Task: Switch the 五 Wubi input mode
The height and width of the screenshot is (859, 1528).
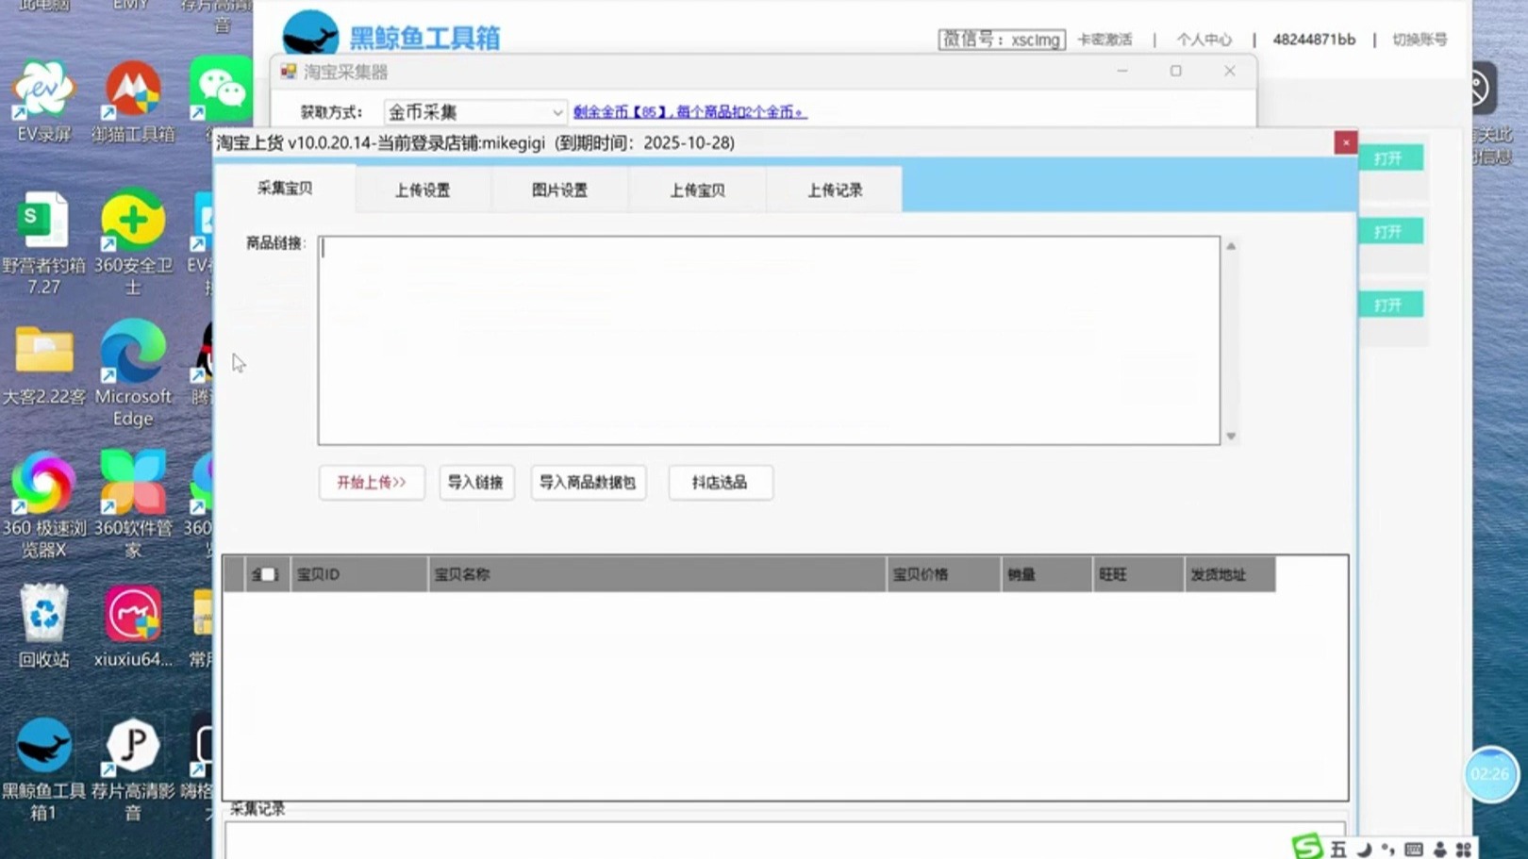Action: tap(1337, 850)
